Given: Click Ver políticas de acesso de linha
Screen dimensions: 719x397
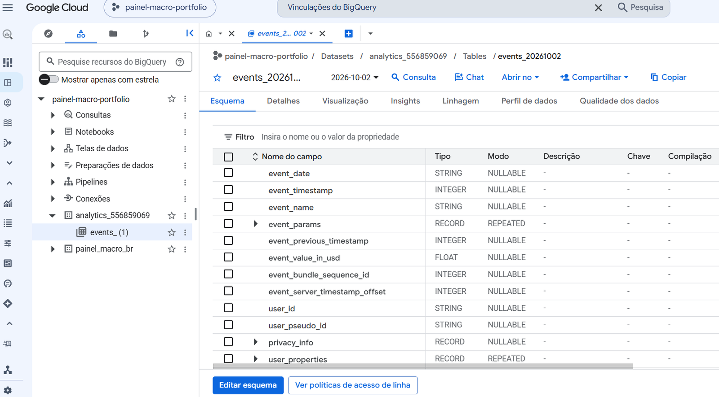Looking at the screenshot, I should (353, 385).
